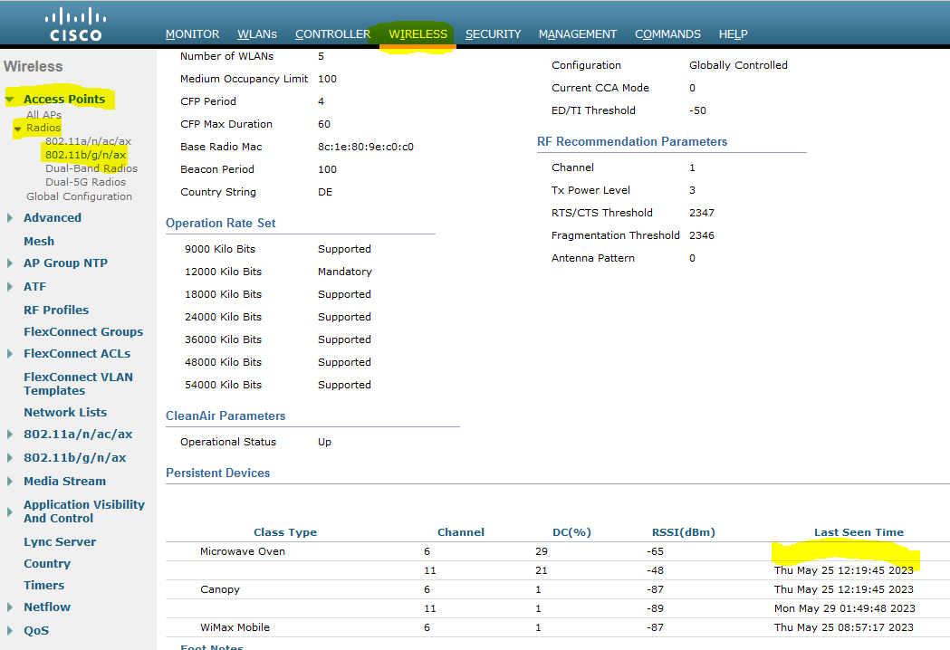Open the Dual-Band Radios page
The height and width of the screenshot is (650, 950).
(91, 167)
